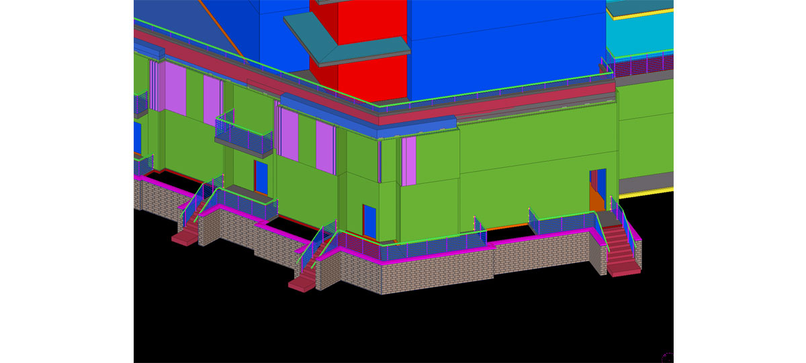806x363 pixels.
Task: Select the blue door near the building corner
Action: pos(369,220)
